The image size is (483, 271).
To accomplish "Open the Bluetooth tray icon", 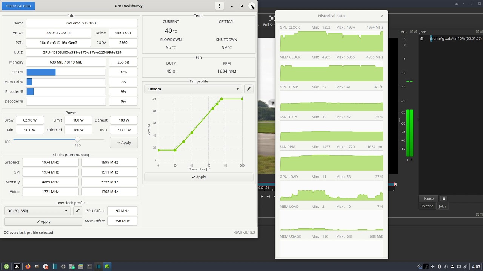I will click(x=439, y=266).
